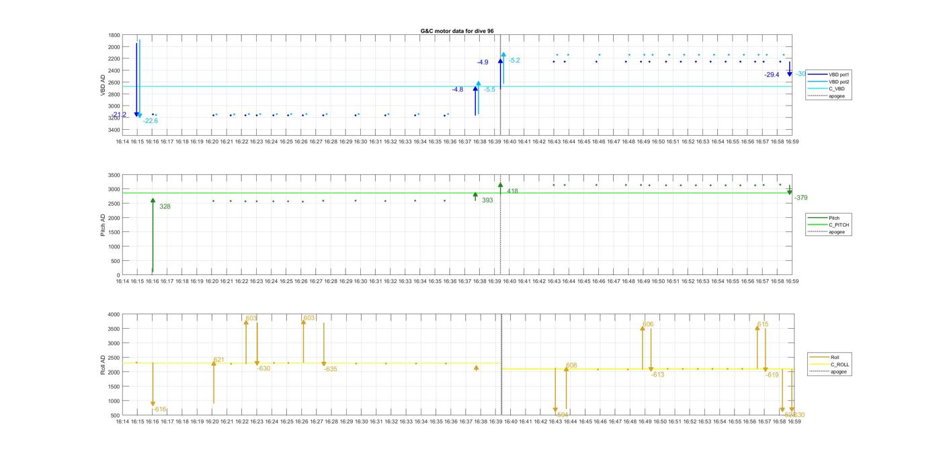Click the '3400' y-axis tick in VBD plot
The width and height of the screenshot is (941, 466).
click(x=114, y=130)
